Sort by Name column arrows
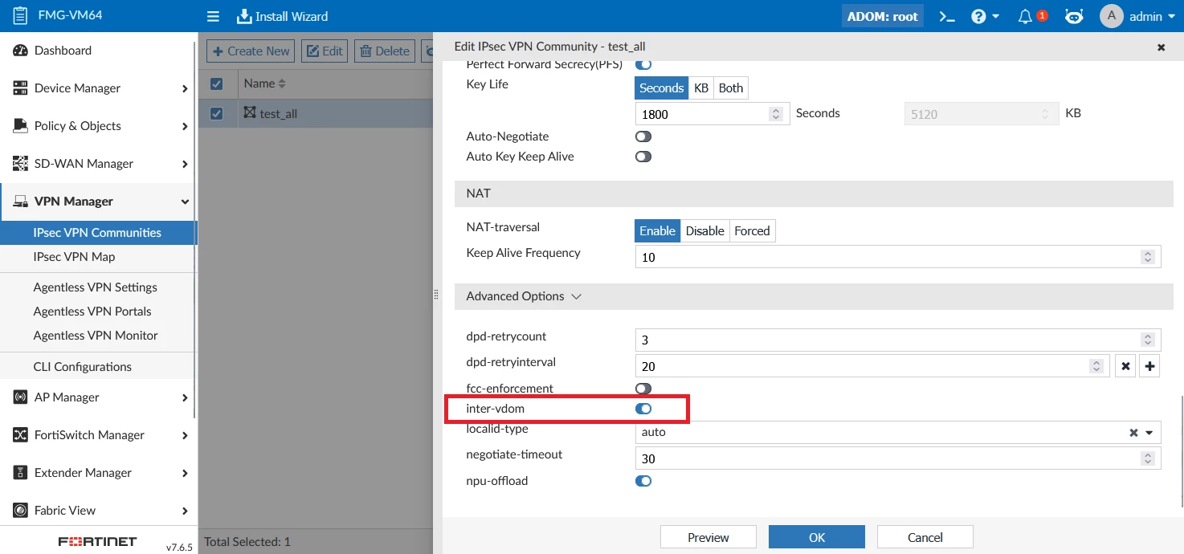Screen dimensions: 1184x554 pos(282,84)
